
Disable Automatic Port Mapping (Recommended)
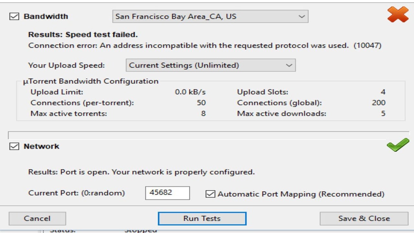coord(211,194)
